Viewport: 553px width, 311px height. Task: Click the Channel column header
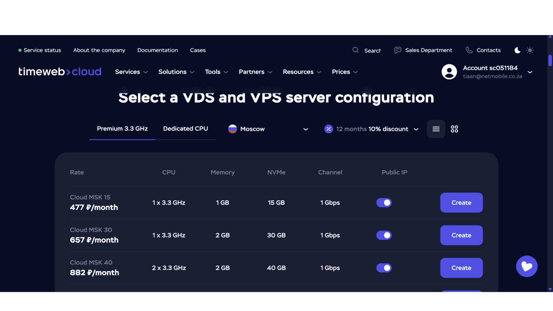330,172
